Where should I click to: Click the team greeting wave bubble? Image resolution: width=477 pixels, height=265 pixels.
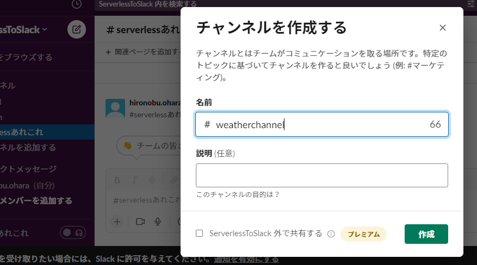coord(149,146)
